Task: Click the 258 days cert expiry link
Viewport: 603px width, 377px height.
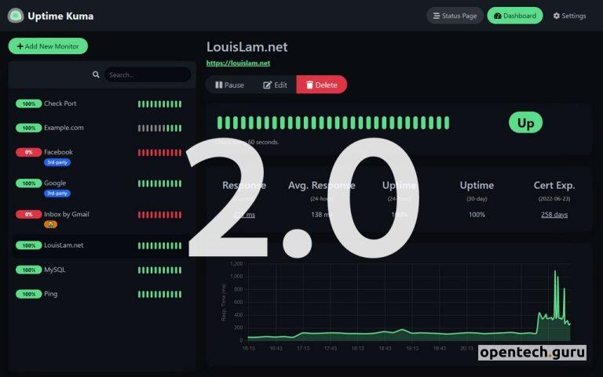Action: [x=554, y=215]
